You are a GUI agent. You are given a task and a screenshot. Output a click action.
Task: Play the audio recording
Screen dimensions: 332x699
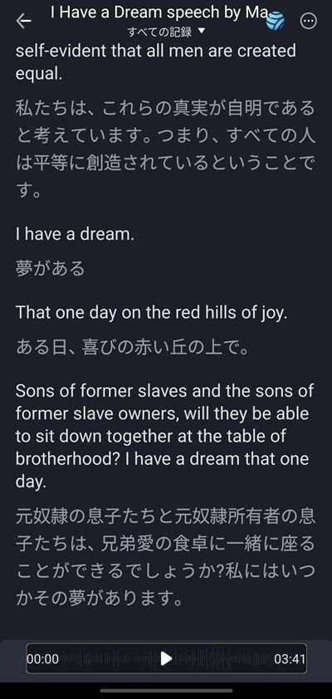click(166, 658)
